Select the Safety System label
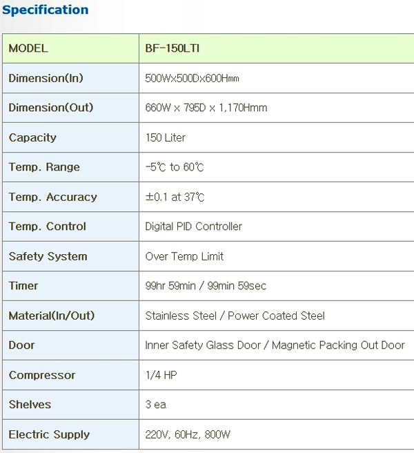This screenshot has width=414, height=453. [x=48, y=256]
